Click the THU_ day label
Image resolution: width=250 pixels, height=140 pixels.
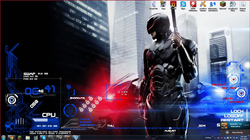[111, 126]
